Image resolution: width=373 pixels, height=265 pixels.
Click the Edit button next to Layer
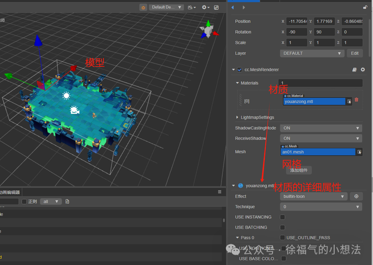pyautogui.click(x=355, y=53)
